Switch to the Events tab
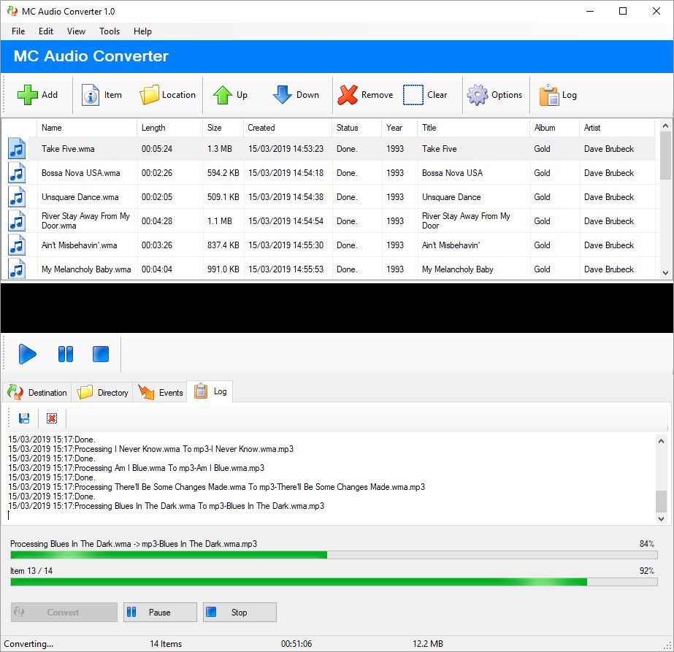 (160, 392)
